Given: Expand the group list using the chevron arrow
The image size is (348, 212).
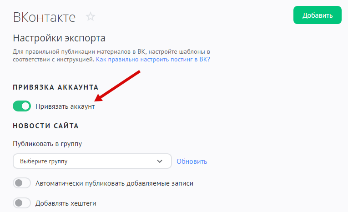Looking at the screenshot, I should pos(160,161).
